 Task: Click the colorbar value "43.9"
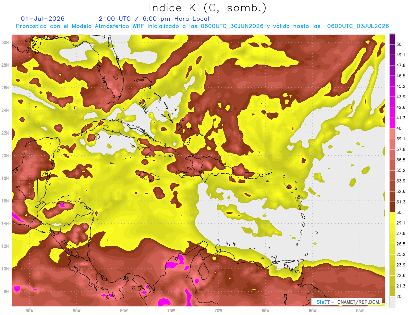click(x=401, y=97)
